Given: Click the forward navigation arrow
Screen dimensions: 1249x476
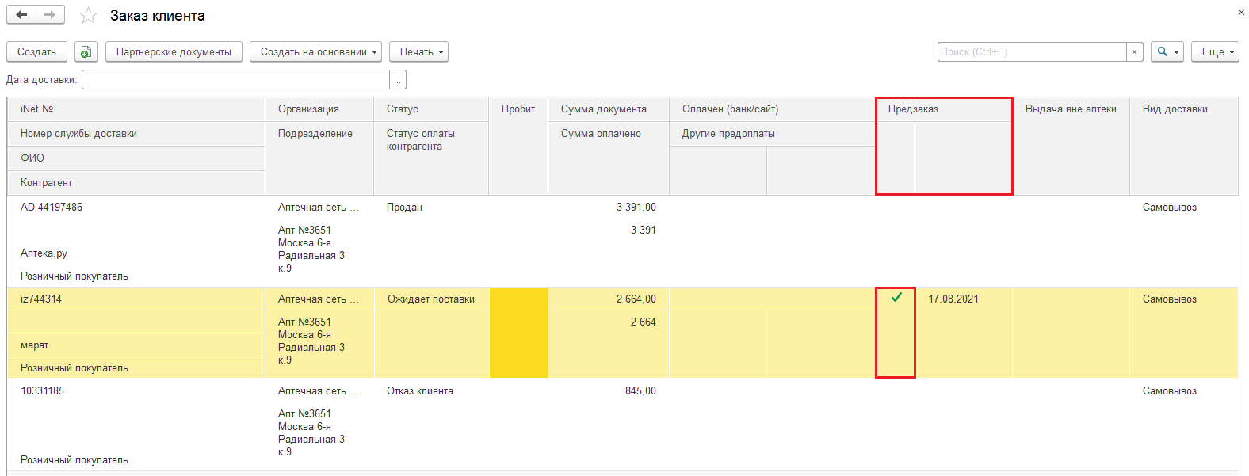Looking at the screenshot, I should point(50,15).
